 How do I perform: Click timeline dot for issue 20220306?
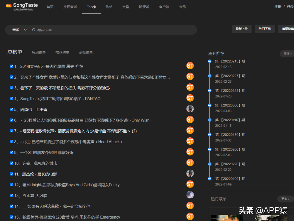pos(210,105)
